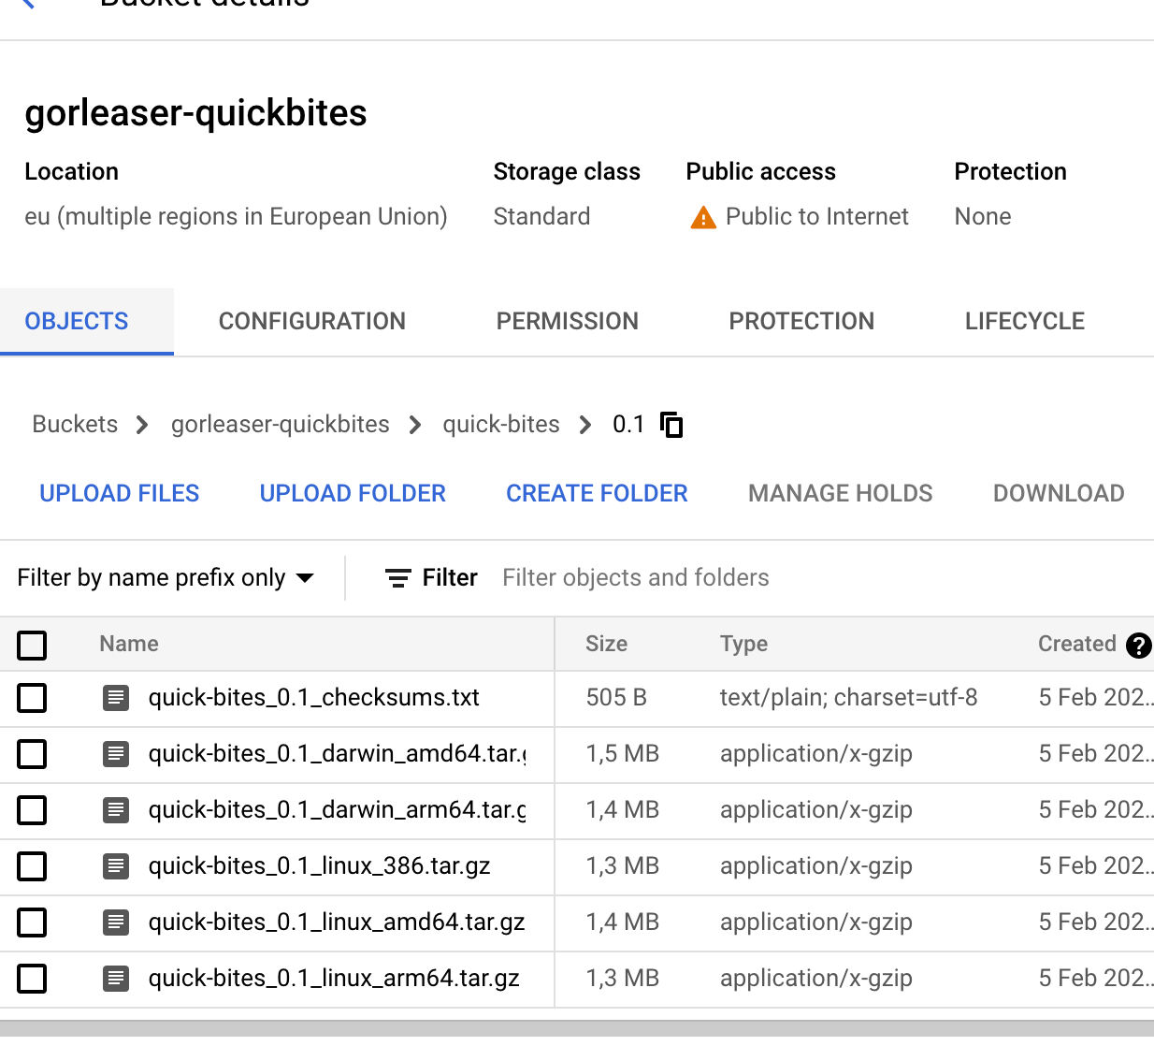
Task: Click CREATE FOLDER button
Action: click(597, 493)
